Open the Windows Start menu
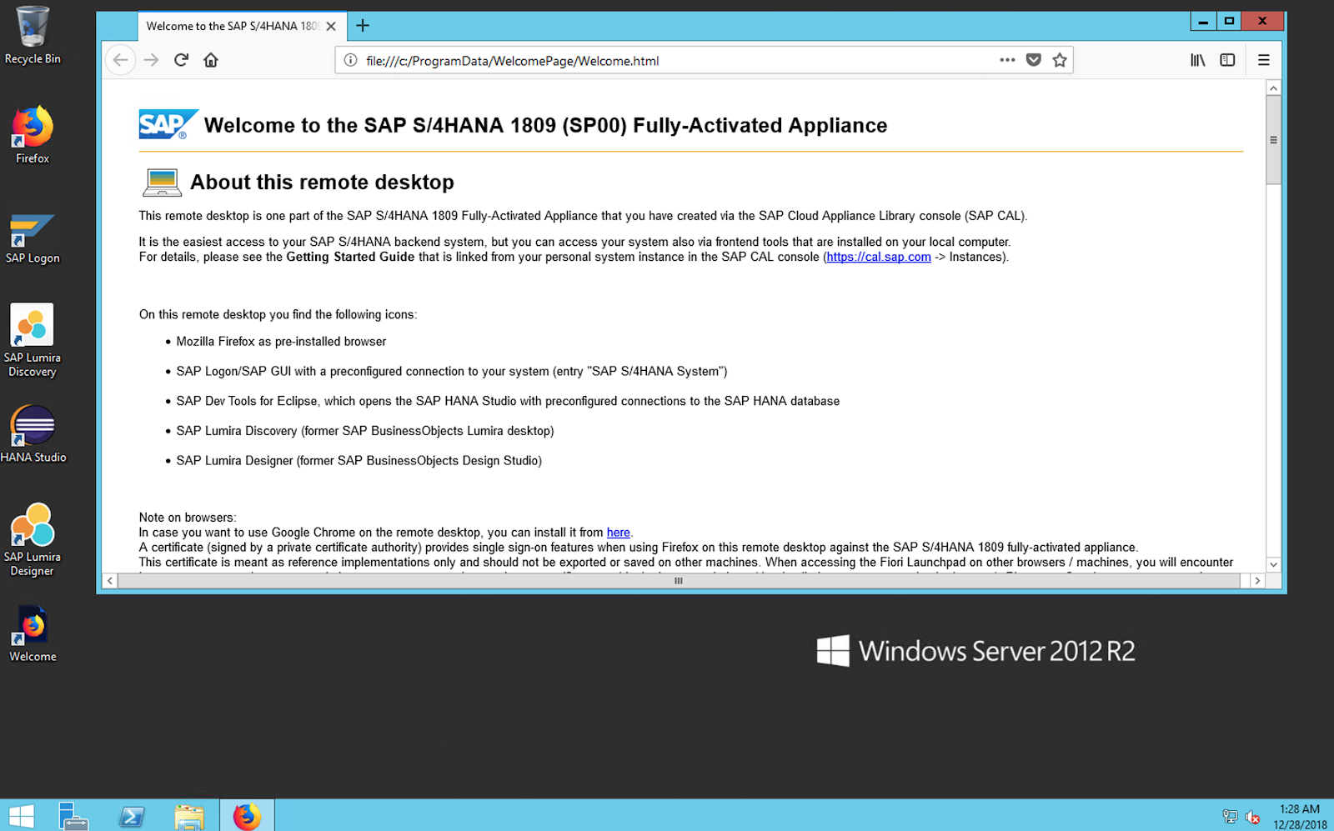1334x831 pixels. pyautogui.click(x=21, y=816)
